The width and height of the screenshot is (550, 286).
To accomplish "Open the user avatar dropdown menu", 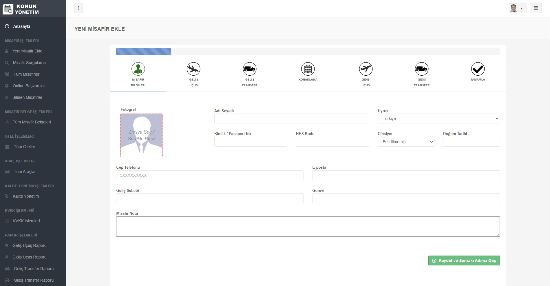I will tap(517, 8).
